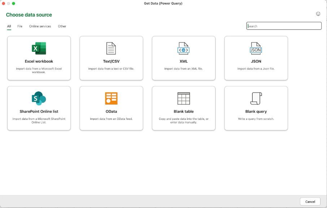Click the SharePoint Online list icon

[39, 98]
